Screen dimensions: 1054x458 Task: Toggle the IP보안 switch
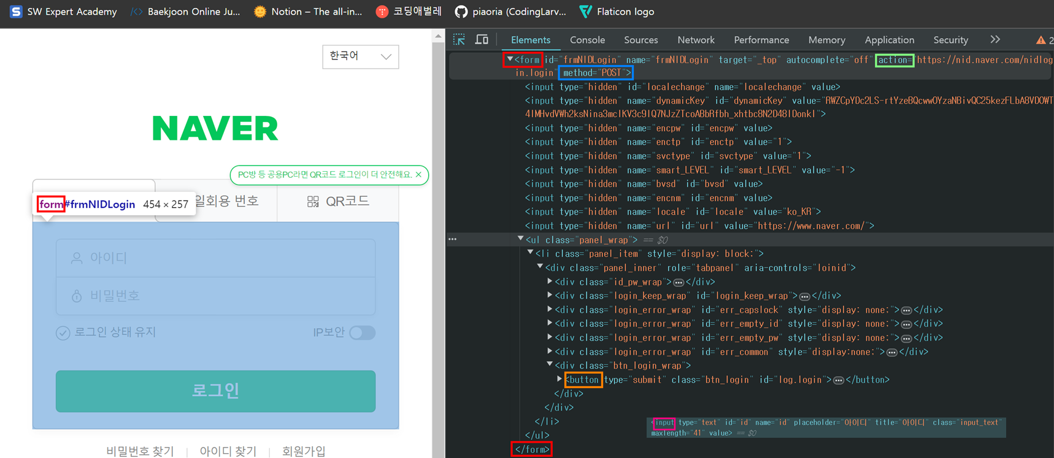pos(362,332)
